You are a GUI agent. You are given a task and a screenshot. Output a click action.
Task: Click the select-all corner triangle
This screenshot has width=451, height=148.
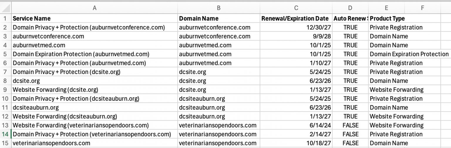click(x=6, y=8)
